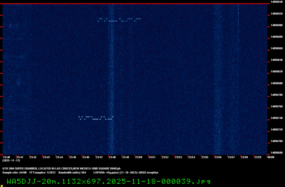The image size is (285, 187).
Task: Click the green WA5DJJ-20m jpg filename
Action: pos(109,181)
